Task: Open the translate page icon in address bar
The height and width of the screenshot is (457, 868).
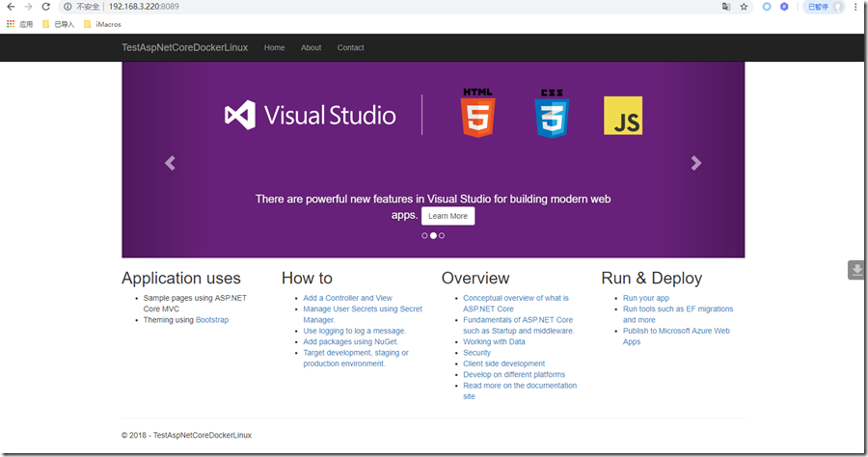Action: (x=726, y=7)
